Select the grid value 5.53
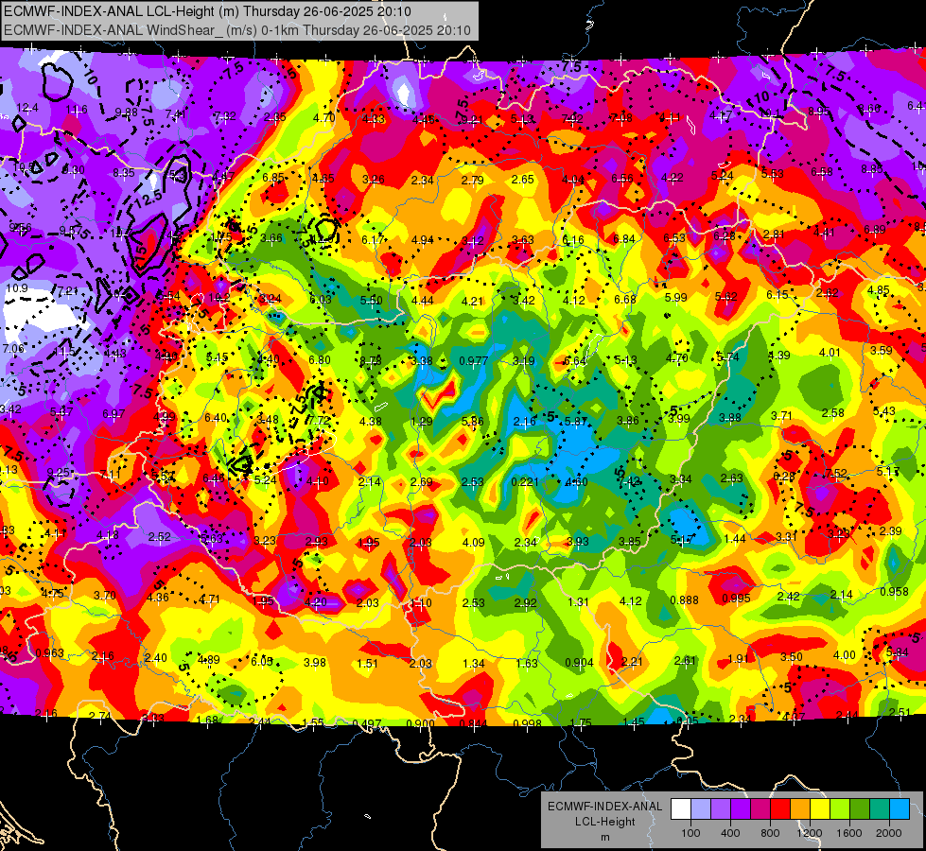 [x=772, y=174]
